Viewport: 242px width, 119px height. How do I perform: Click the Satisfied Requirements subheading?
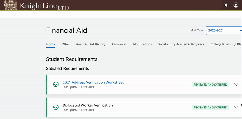tap(67, 68)
